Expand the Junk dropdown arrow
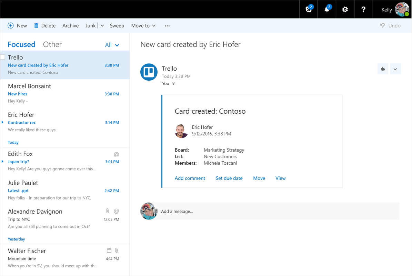Viewport: 412px width, 276px height. tap(102, 26)
